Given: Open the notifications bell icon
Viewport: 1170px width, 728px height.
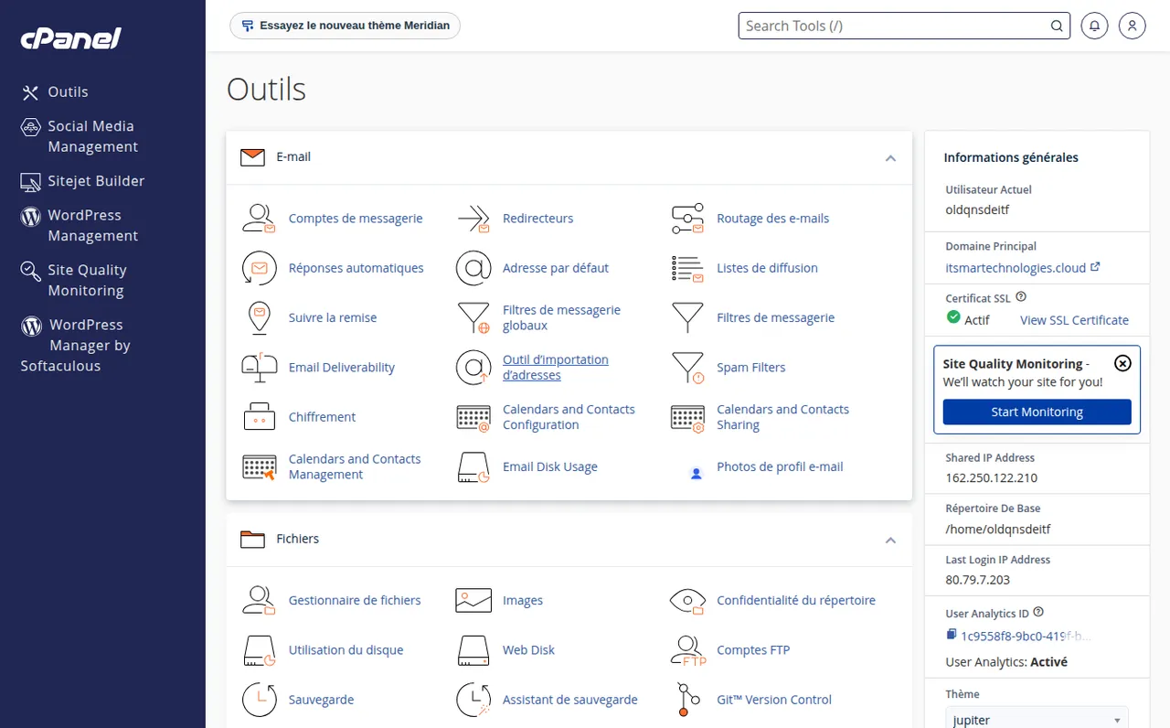Looking at the screenshot, I should [1094, 26].
